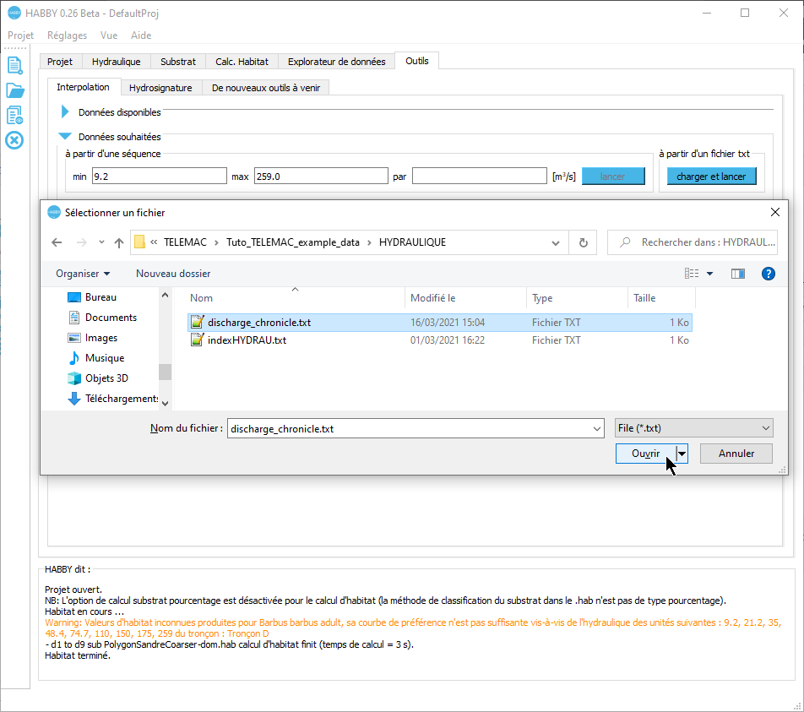Screen dimensions: 804x712
Task: Switch to the Hydrosignature tab
Action: coord(160,88)
